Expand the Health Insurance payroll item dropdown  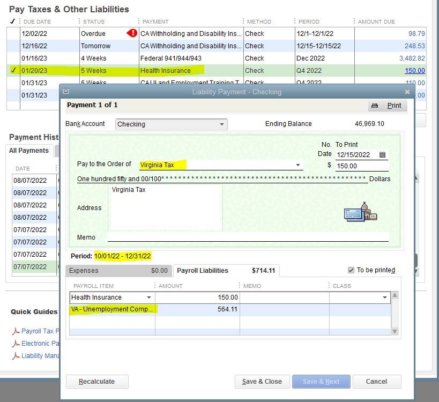pyautogui.click(x=148, y=297)
